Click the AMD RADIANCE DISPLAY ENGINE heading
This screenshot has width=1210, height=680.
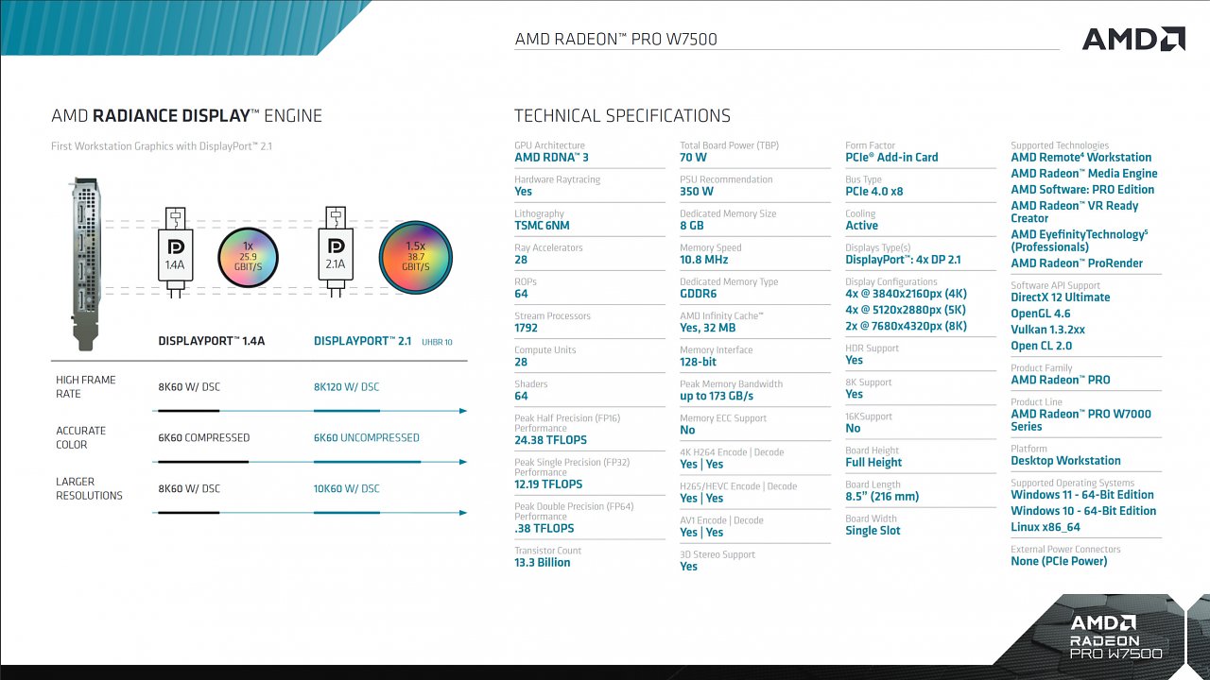pos(186,116)
